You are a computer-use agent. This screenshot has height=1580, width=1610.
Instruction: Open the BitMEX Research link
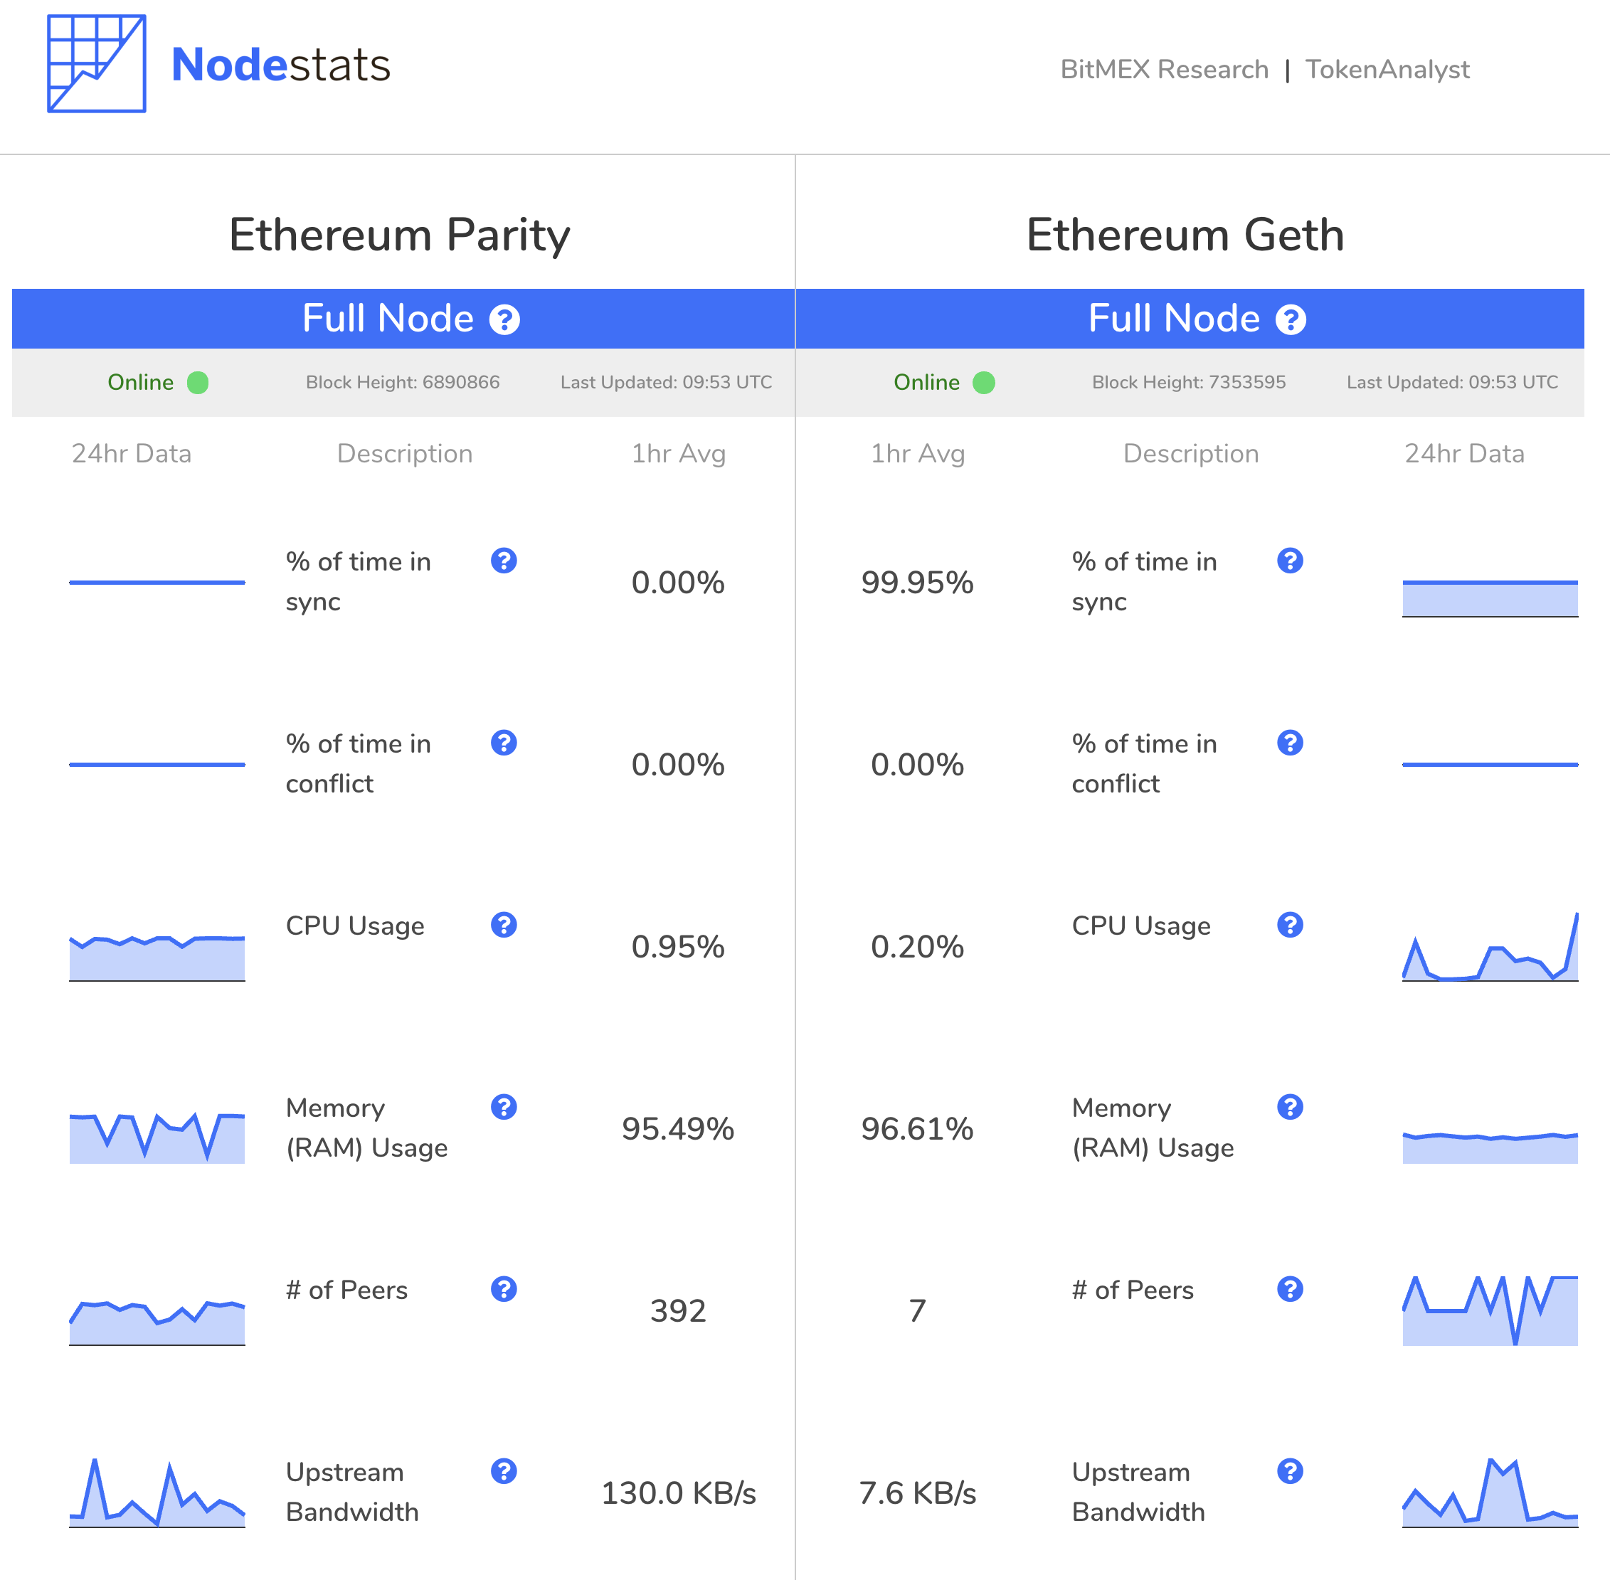pos(1165,69)
